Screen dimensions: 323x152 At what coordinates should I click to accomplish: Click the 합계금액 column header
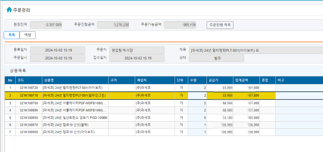[x=246, y=80]
